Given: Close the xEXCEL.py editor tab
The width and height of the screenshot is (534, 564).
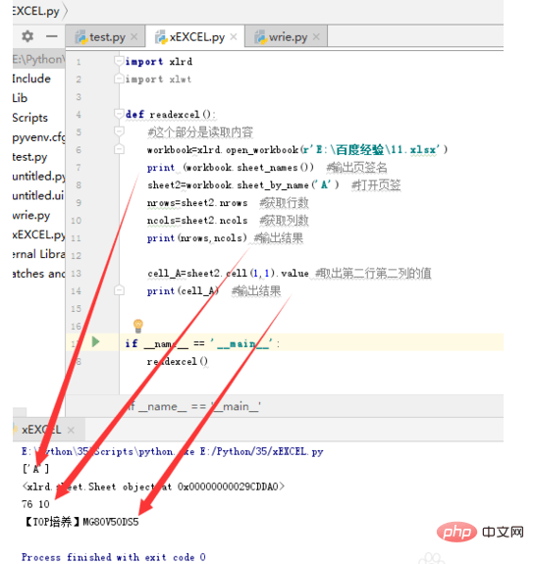Looking at the screenshot, I should tap(234, 36).
